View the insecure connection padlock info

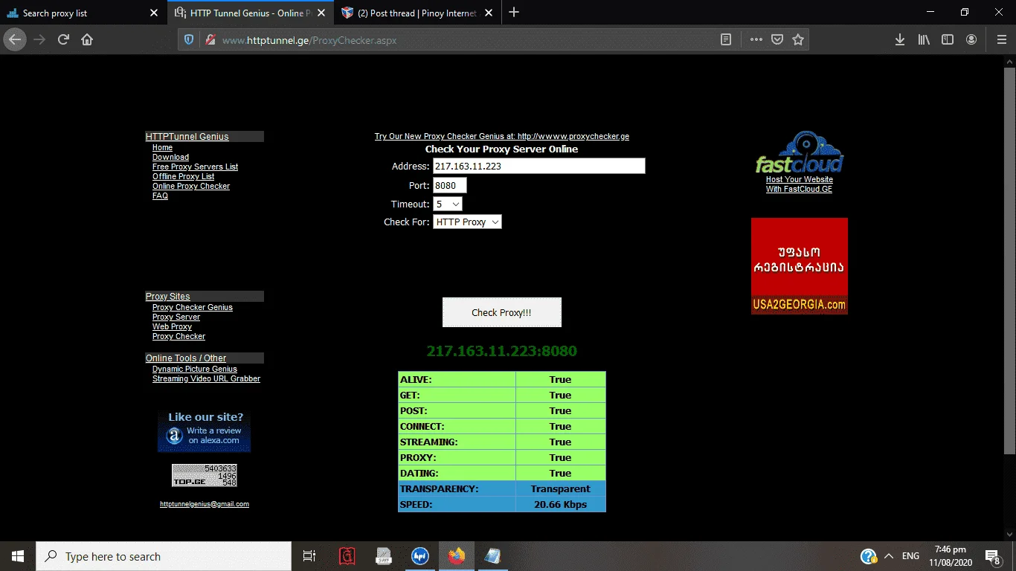[210, 40]
